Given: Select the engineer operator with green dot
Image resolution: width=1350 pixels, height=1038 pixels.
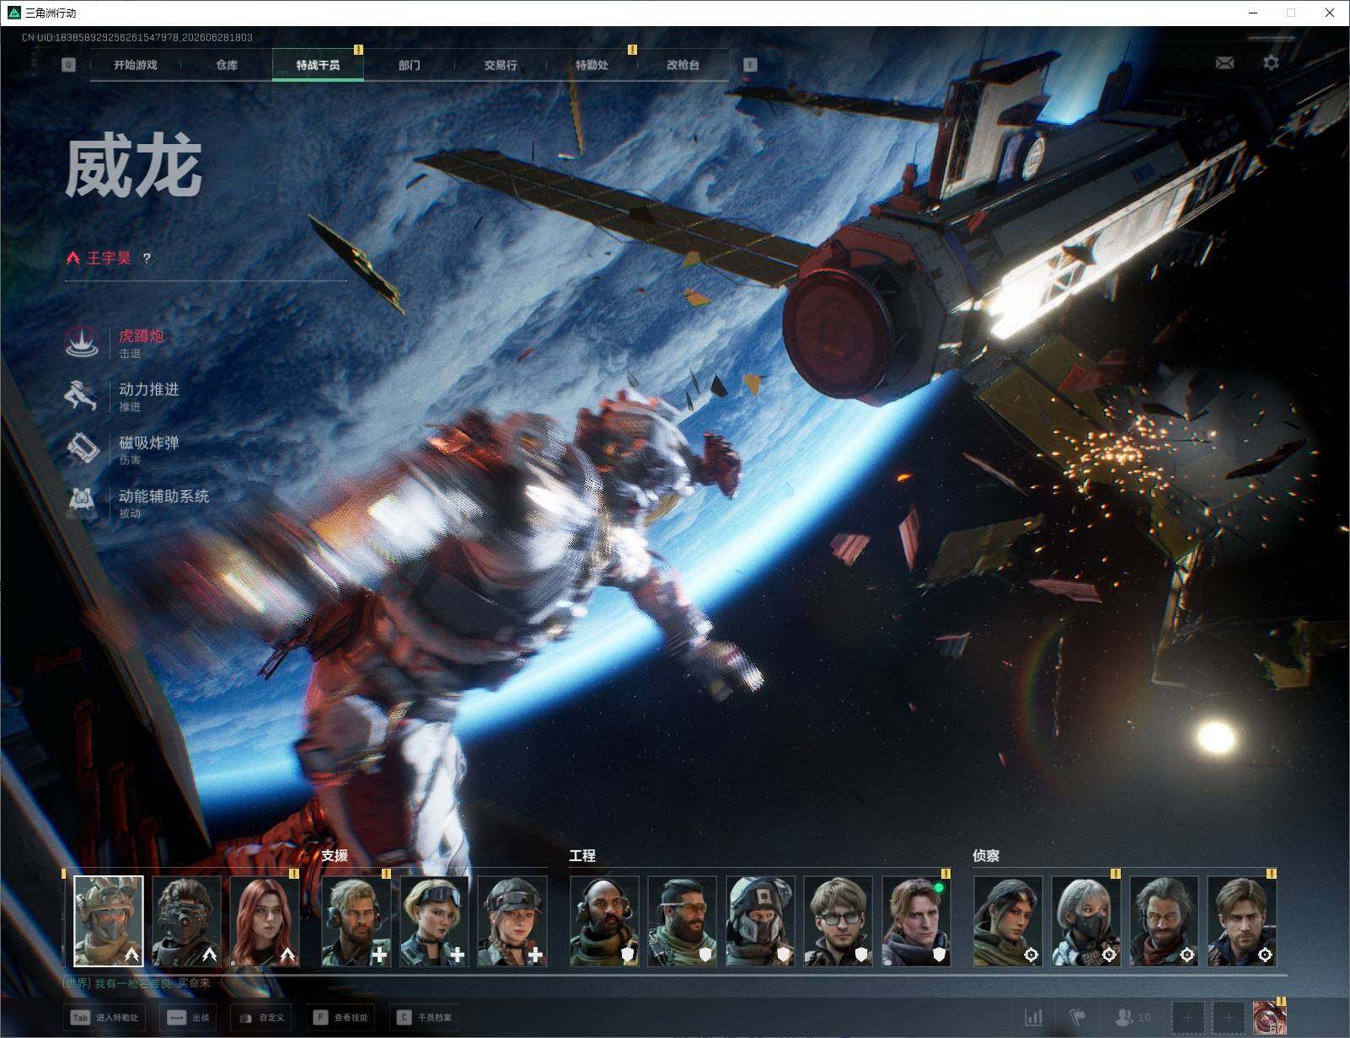Looking at the screenshot, I should (x=916, y=921).
